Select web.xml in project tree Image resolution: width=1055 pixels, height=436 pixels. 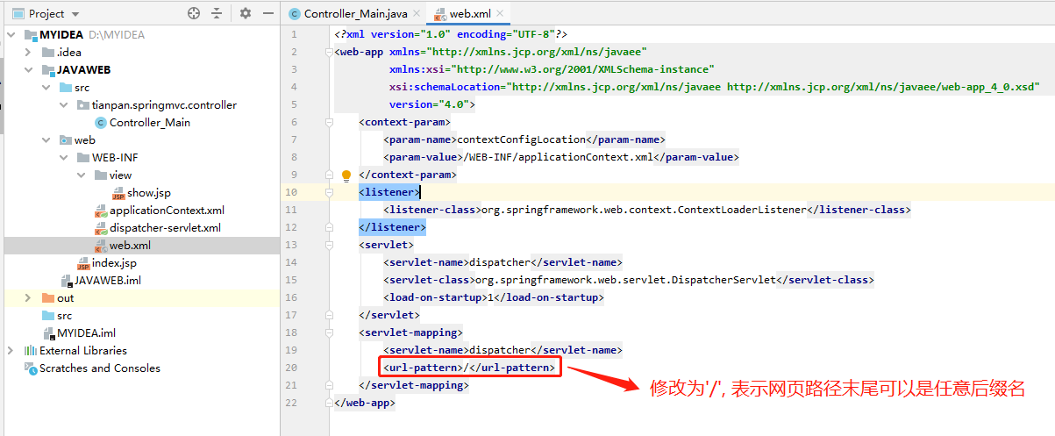tap(130, 245)
